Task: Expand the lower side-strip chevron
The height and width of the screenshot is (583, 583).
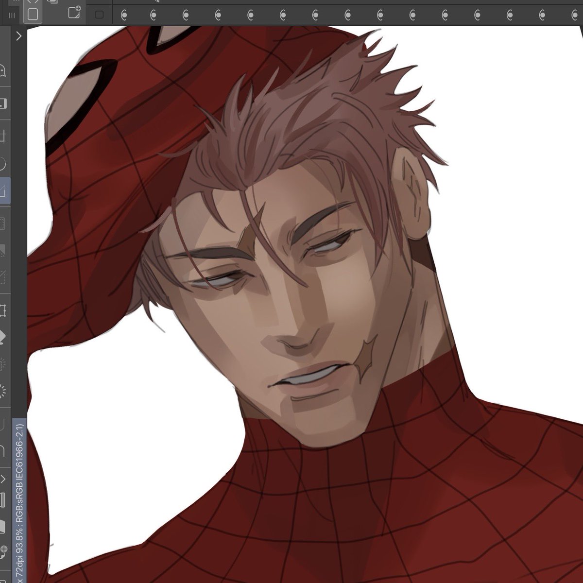Action: 3,479
